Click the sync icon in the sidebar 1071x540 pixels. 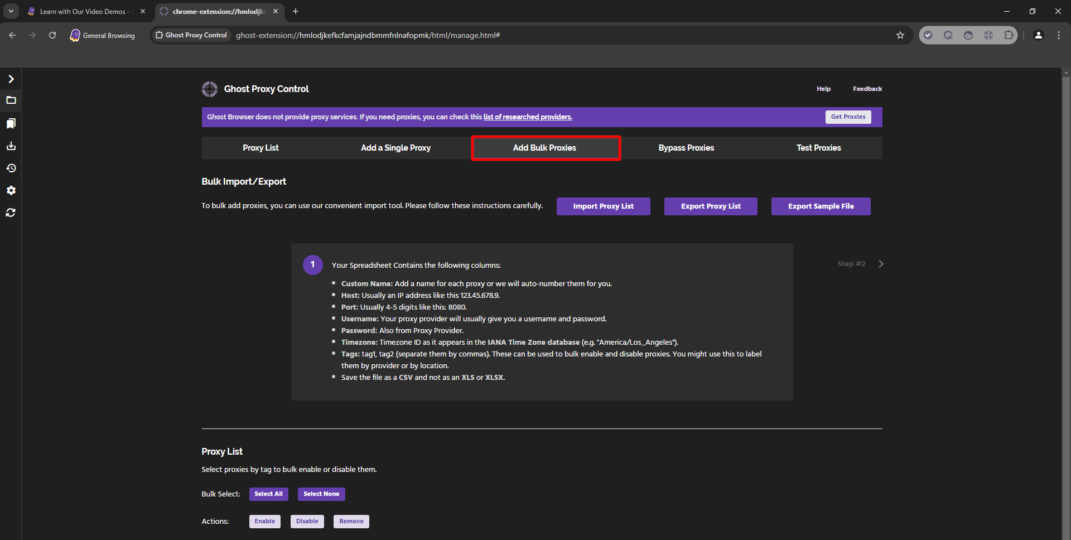pos(11,213)
